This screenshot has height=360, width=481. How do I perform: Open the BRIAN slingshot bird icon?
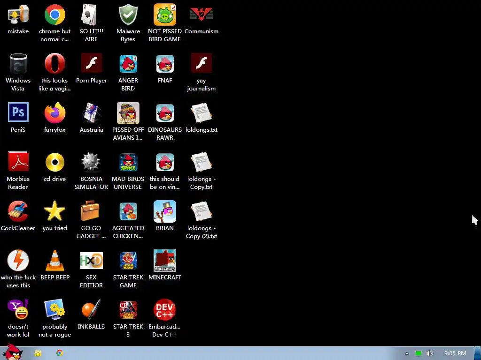[x=165, y=211]
